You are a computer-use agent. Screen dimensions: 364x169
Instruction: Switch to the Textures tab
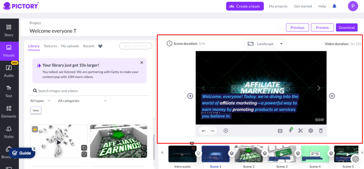(x=50, y=46)
